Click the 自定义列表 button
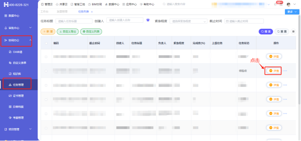 (x=91, y=31)
